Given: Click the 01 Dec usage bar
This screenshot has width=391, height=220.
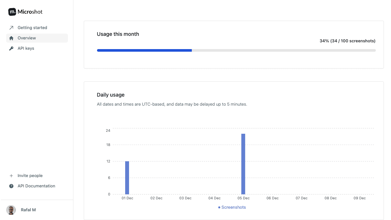Looking at the screenshot, I should click(x=127, y=178).
